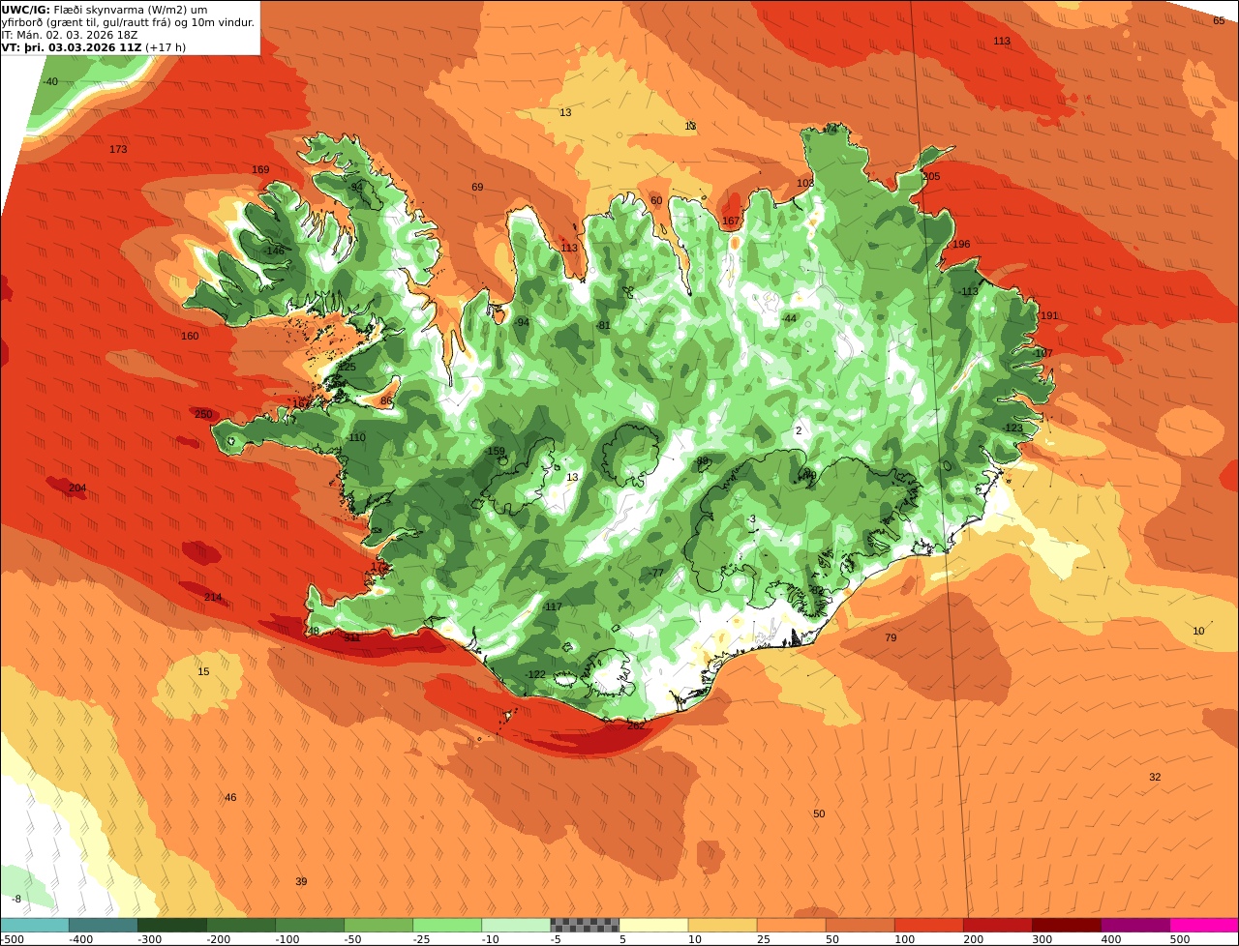Click the '169' value near the Westfjords
The height and width of the screenshot is (946, 1239).
[260, 169]
